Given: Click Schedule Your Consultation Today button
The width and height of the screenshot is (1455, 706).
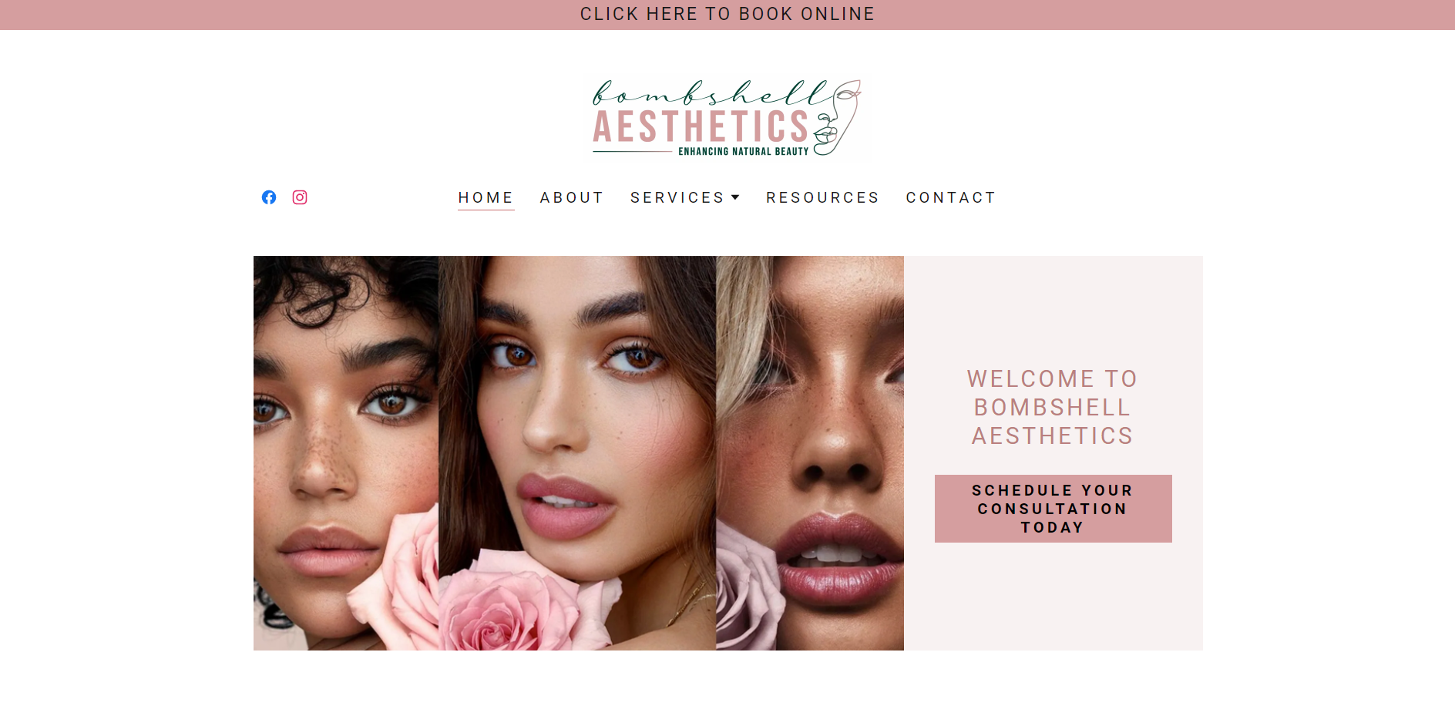Looking at the screenshot, I should pyautogui.click(x=1053, y=509).
